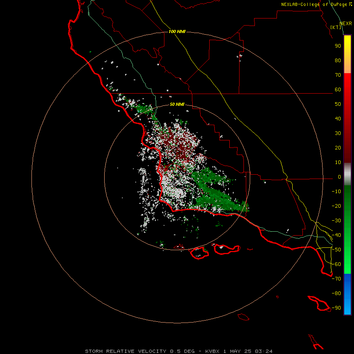Click the 0 value on the velocity scale

pyautogui.click(x=339, y=177)
